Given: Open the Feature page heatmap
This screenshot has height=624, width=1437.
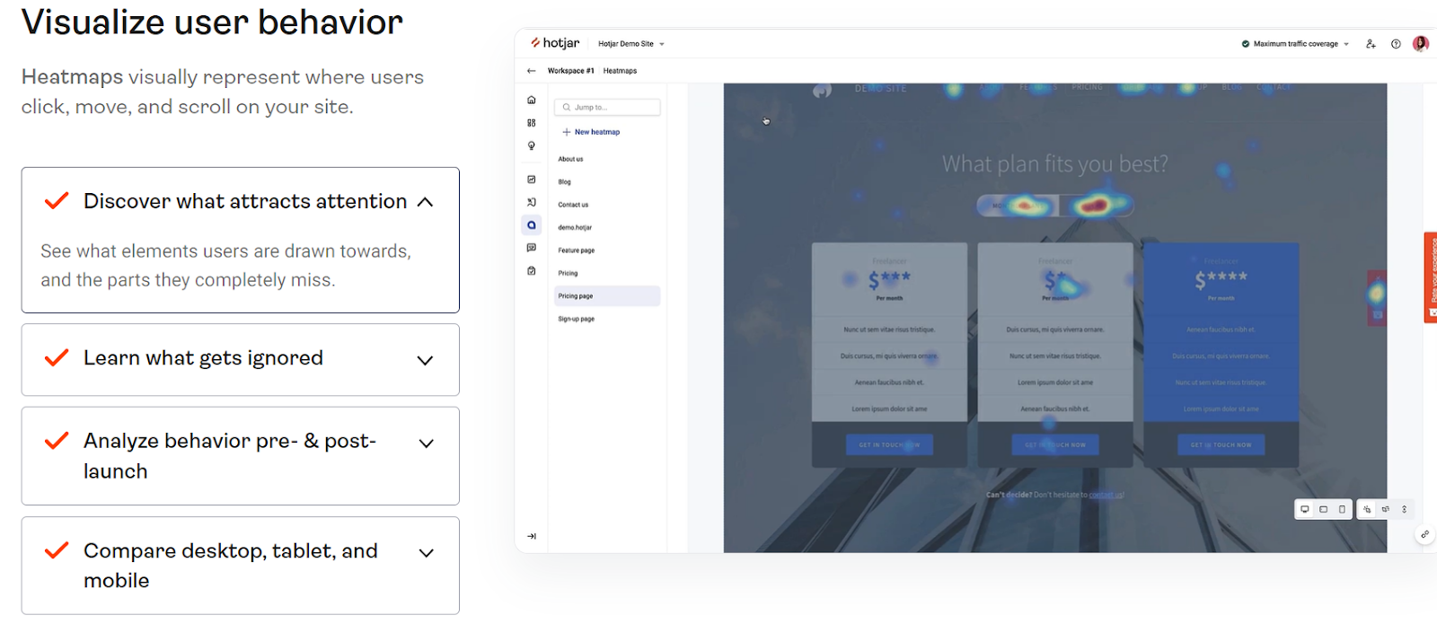Looking at the screenshot, I should point(577,250).
